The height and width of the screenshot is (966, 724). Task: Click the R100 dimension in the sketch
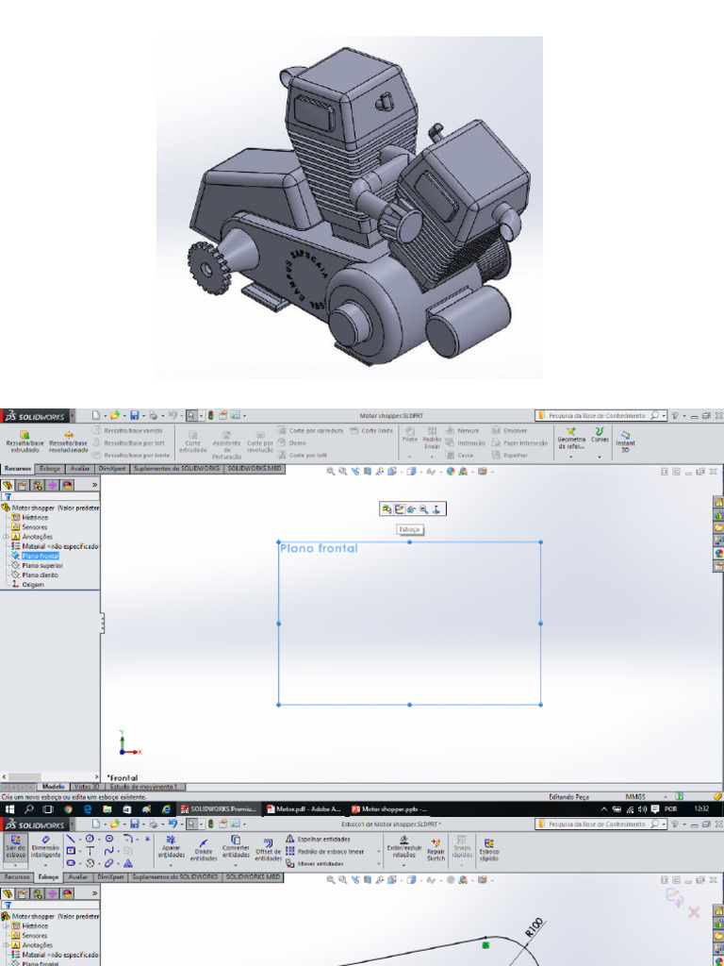535,928
